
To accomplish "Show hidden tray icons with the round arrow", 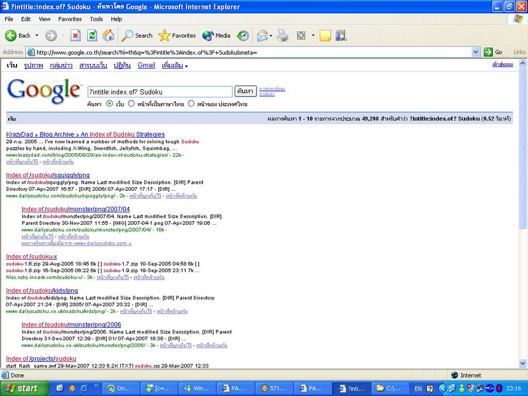I will point(442,388).
